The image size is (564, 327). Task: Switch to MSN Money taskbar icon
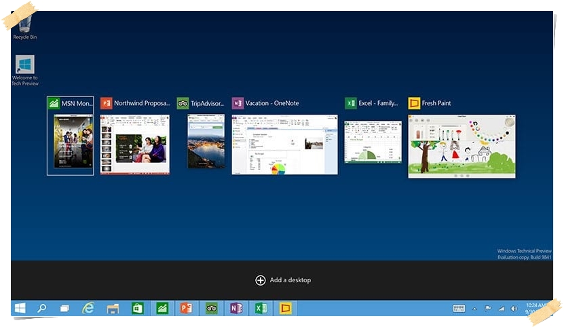162,308
